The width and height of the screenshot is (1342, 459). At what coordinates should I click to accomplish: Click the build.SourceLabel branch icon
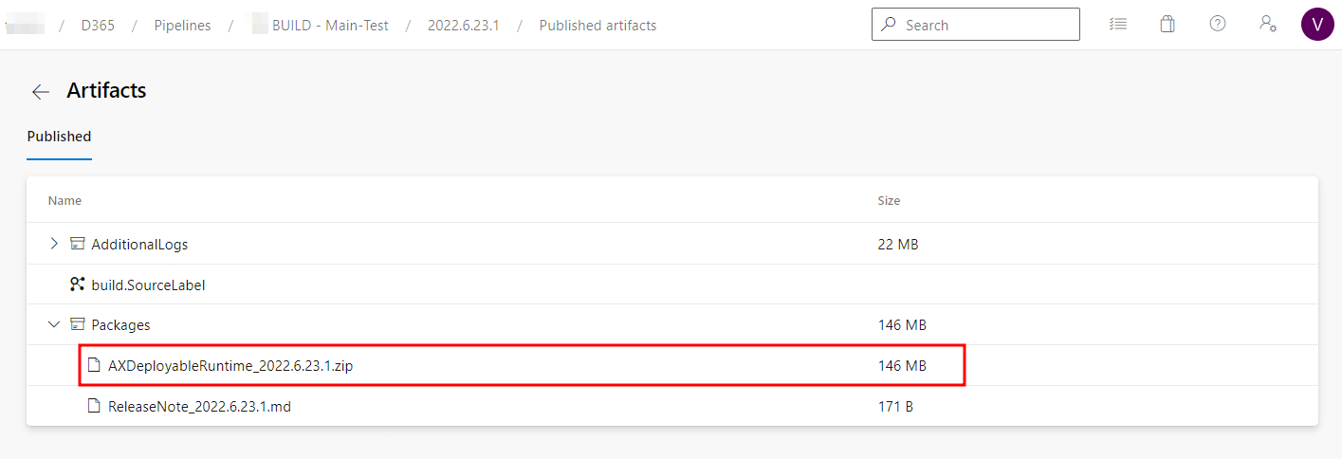tap(78, 285)
